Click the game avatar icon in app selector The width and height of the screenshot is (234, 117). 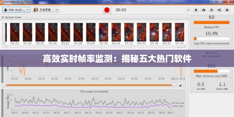[36, 10]
